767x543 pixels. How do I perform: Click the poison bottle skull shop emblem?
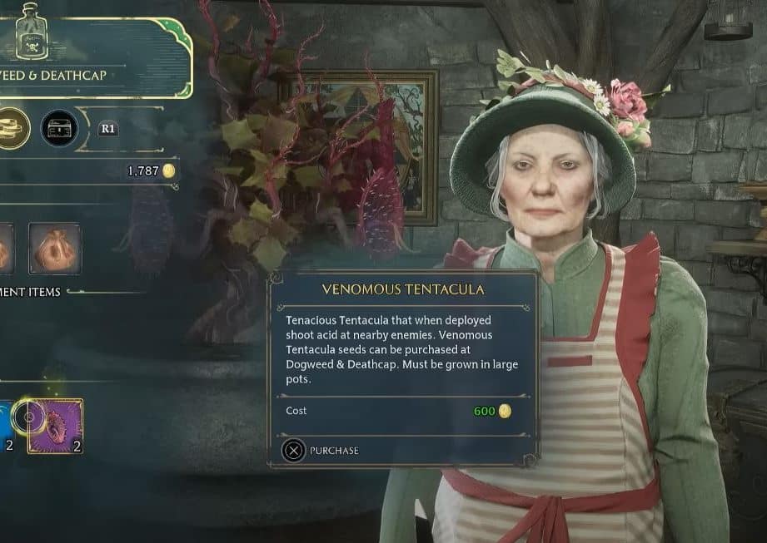[x=32, y=32]
